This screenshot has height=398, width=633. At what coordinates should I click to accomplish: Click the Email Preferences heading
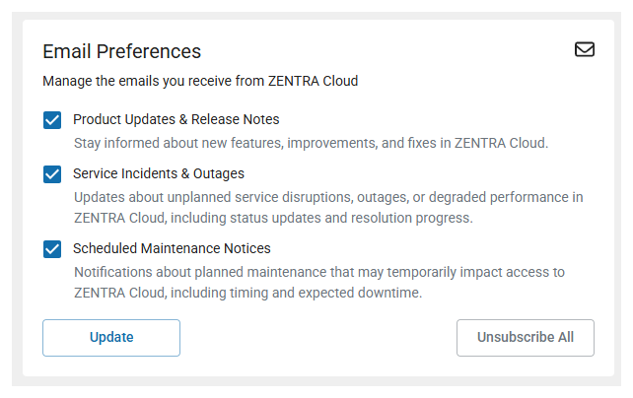[122, 51]
